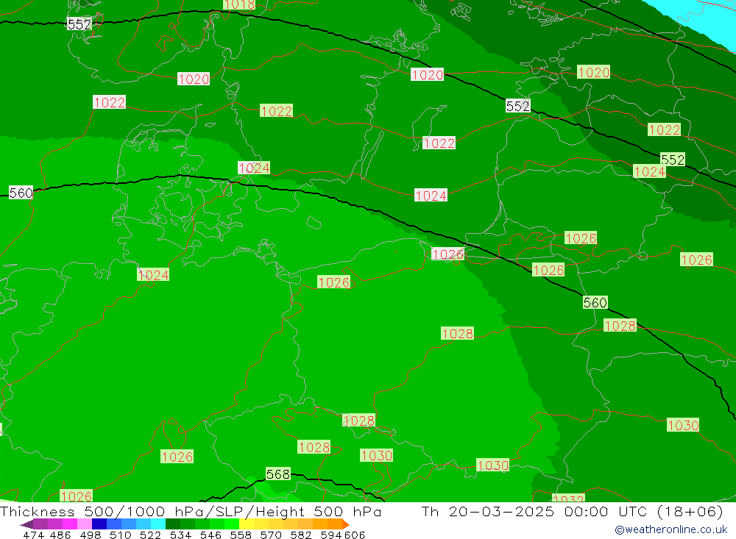Image resolution: width=736 pixels, height=539 pixels.
Task: Click the 474 legend value
Action: (x=33, y=535)
